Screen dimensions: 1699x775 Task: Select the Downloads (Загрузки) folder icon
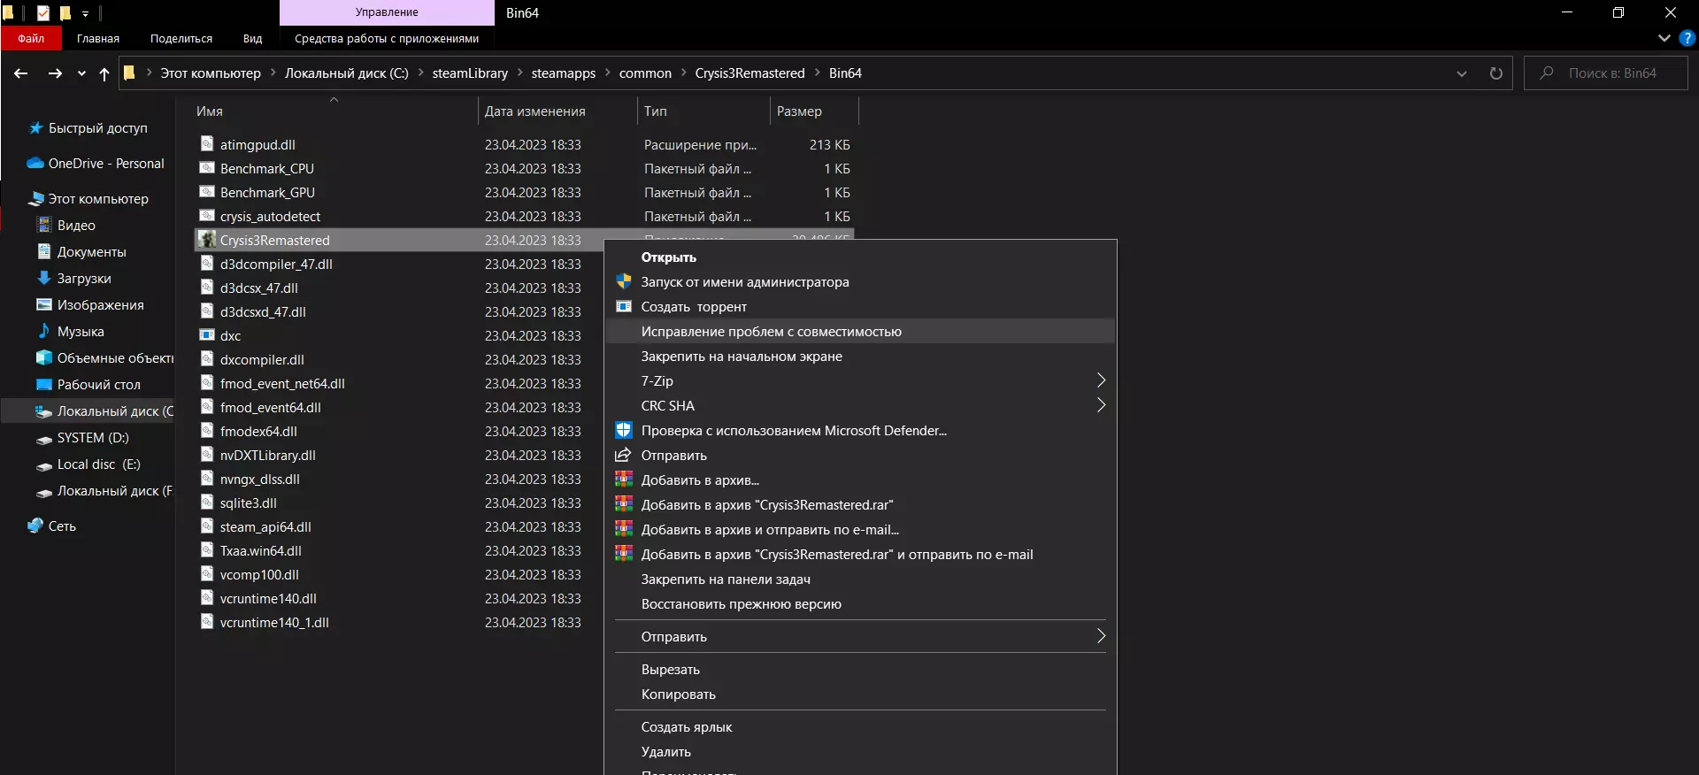point(43,278)
